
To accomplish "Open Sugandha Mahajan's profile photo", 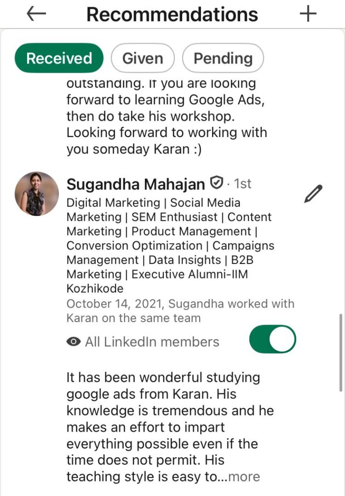I will (x=37, y=194).
